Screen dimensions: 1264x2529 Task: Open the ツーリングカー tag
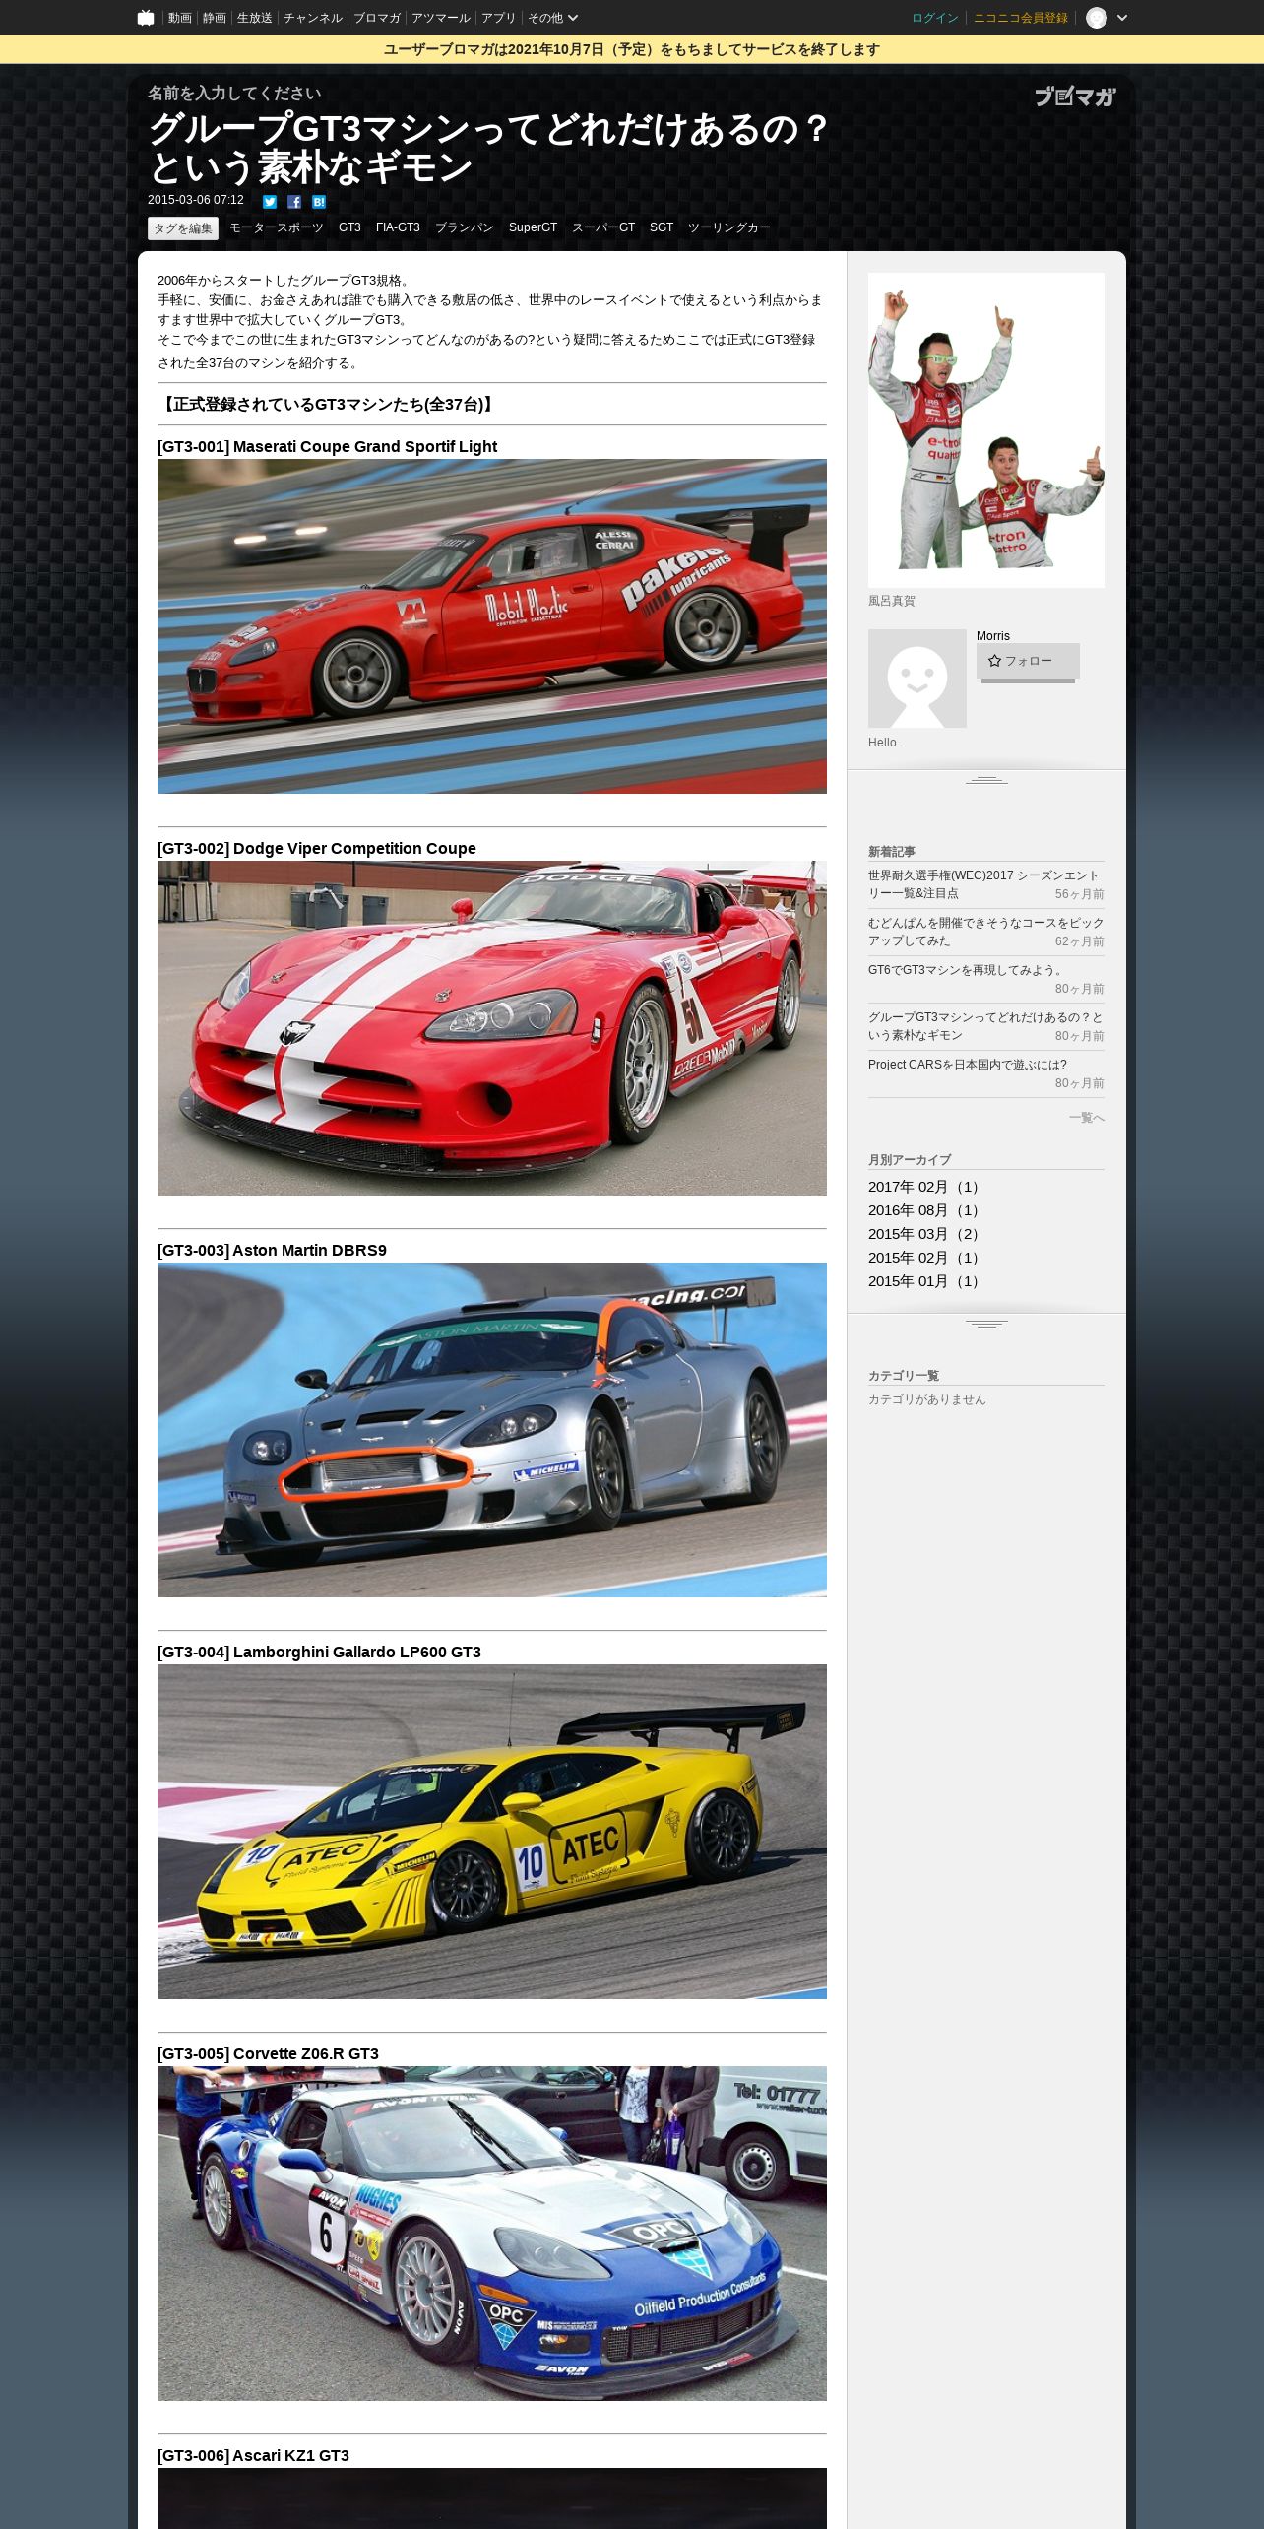tap(729, 227)
